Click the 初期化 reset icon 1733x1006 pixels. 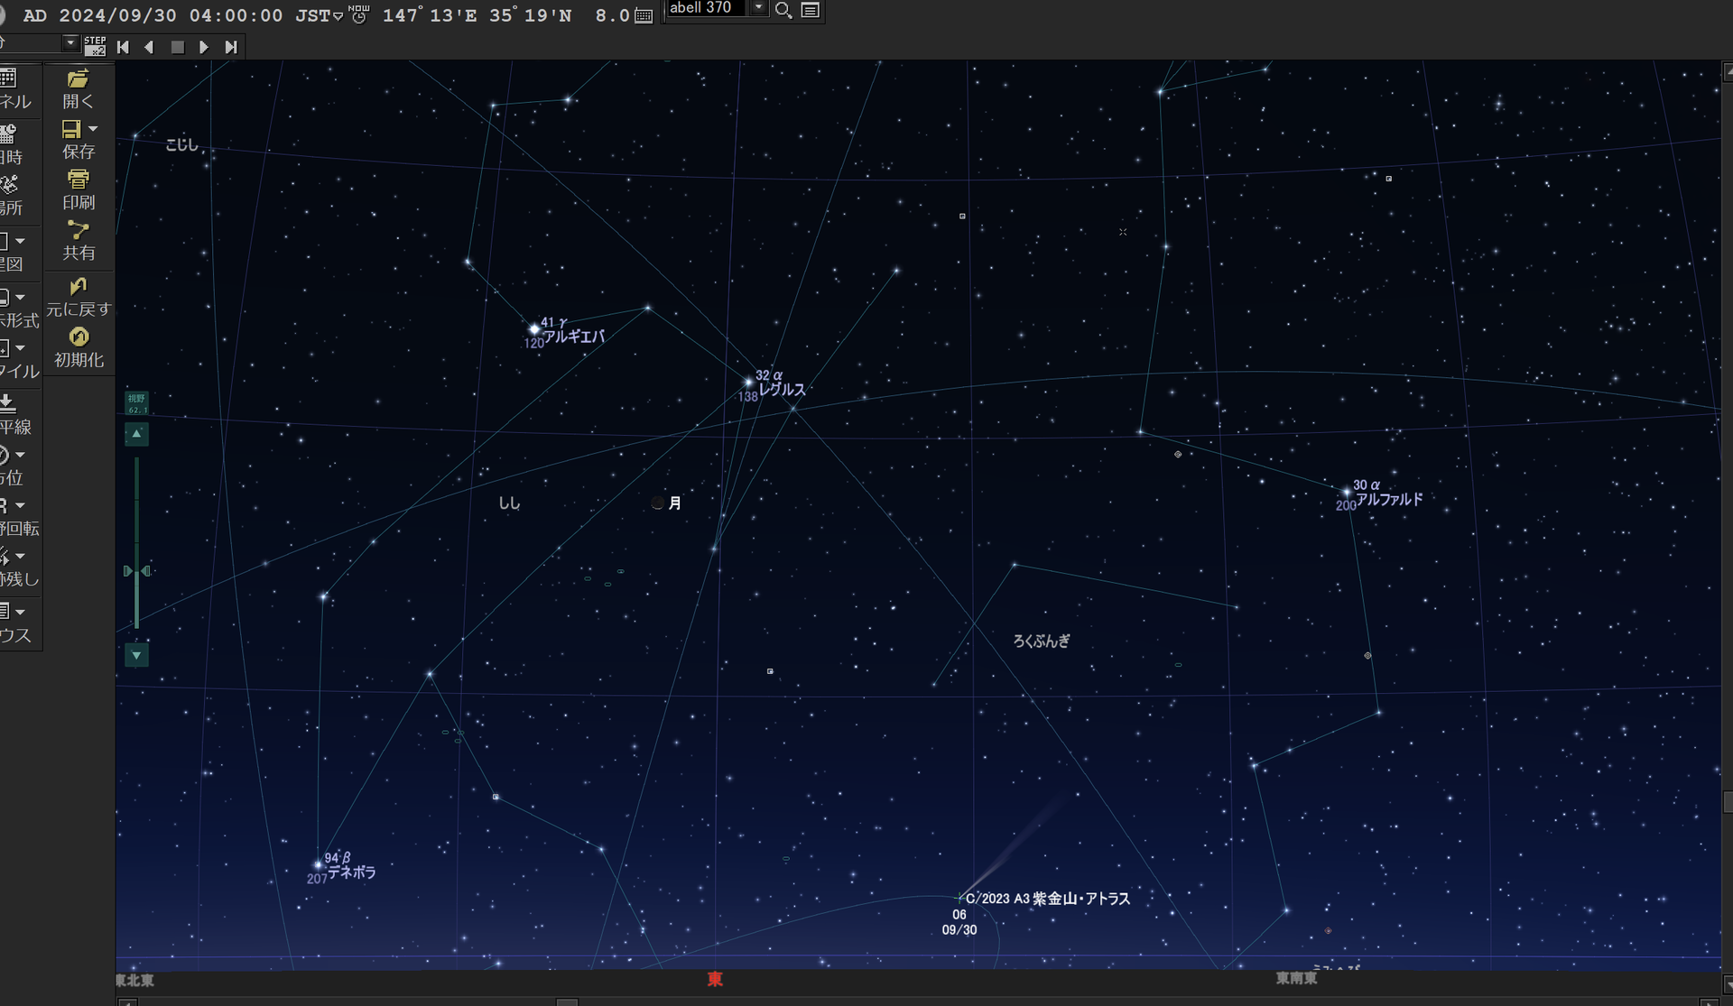coord(79,337)
